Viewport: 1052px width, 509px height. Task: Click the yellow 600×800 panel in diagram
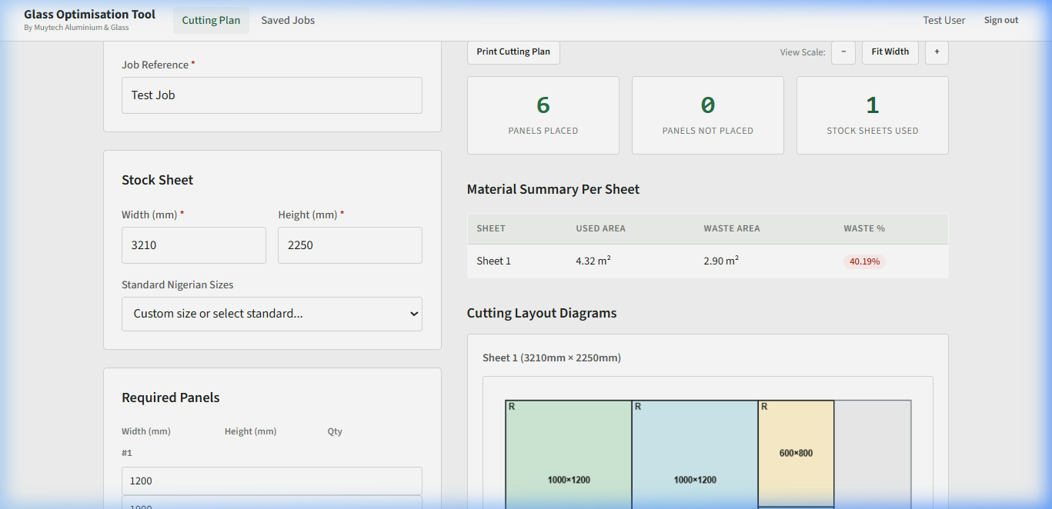(x=796, y=453)
